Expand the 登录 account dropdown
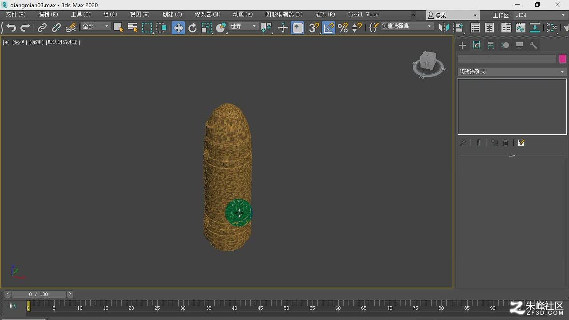Screen dimensions: 569x320 pos(453,15)
